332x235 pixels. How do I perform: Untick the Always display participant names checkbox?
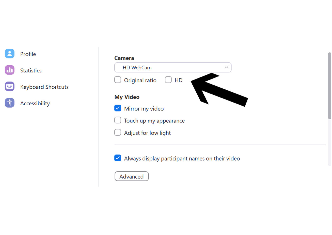[x=118, y=158]
